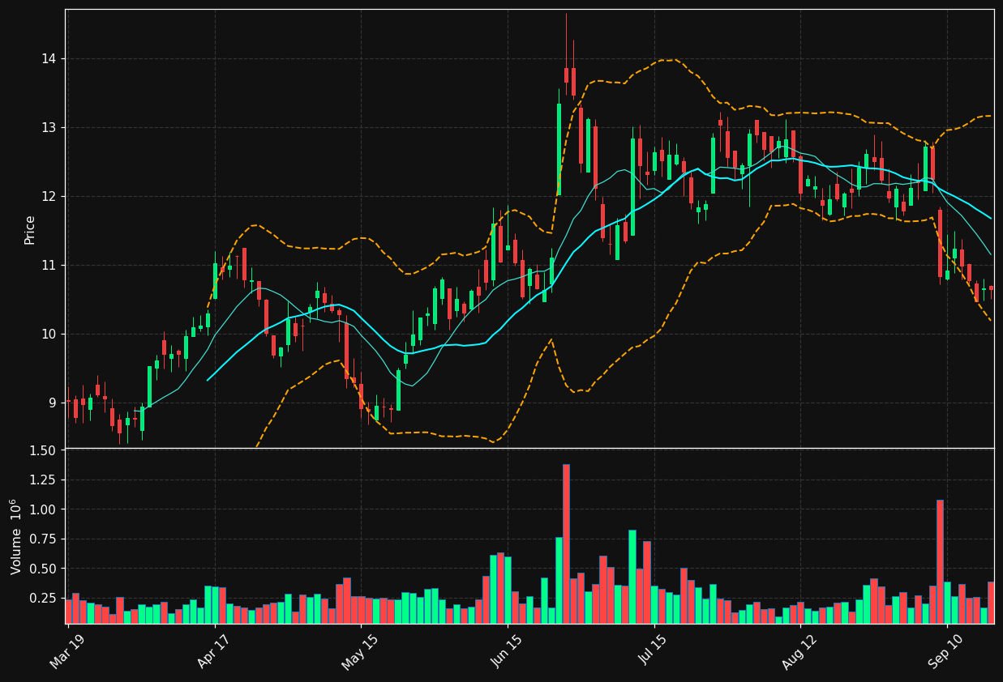
Task: Click the tallest red volume bar
Action: (566, 543)
